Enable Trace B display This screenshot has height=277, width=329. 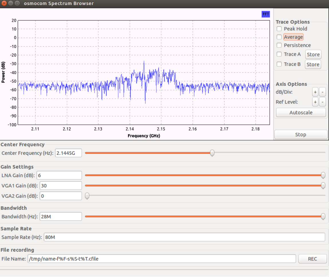pos(279,64)
